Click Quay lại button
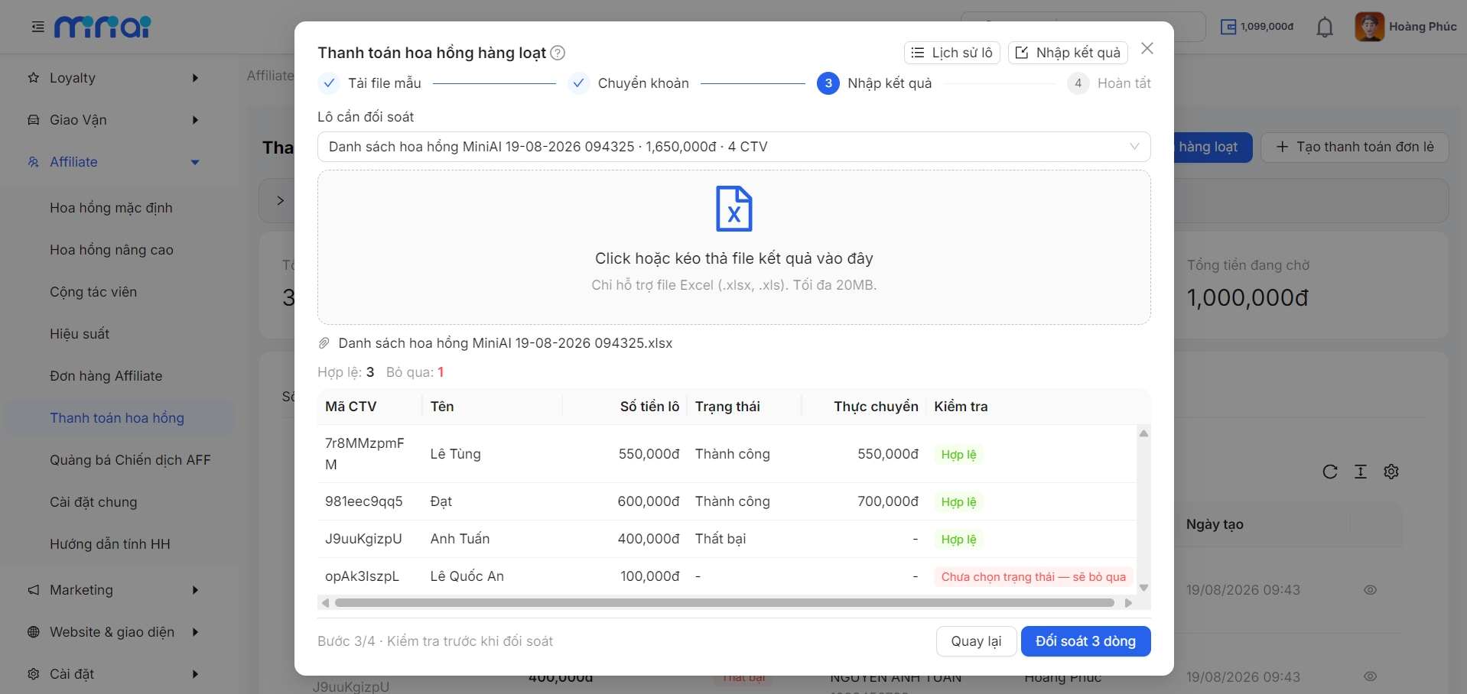 (976, 641)
